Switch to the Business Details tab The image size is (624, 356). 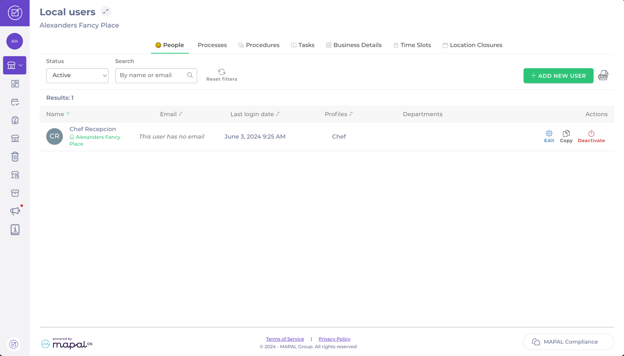(x=353, y=45)
